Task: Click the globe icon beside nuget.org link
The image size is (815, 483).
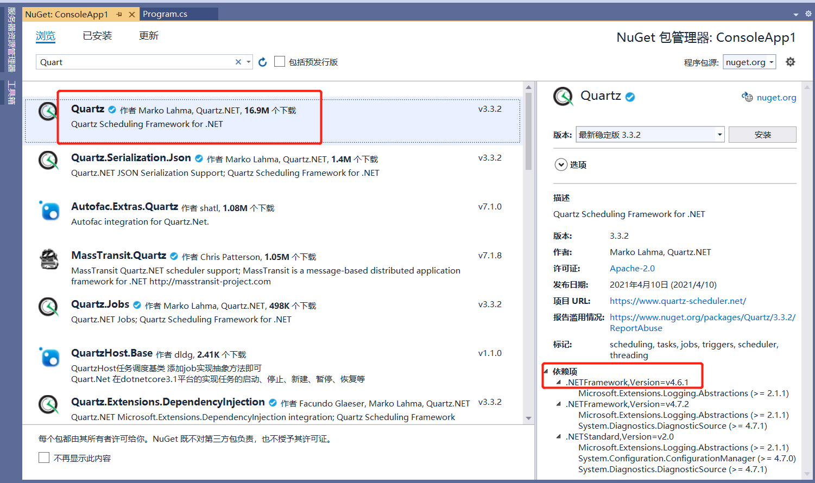Action: (x=747, y=97)
